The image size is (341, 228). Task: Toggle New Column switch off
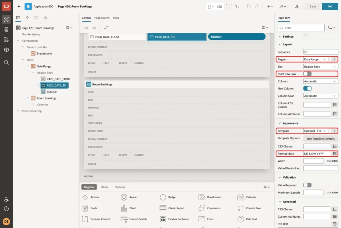coord(307,88)
